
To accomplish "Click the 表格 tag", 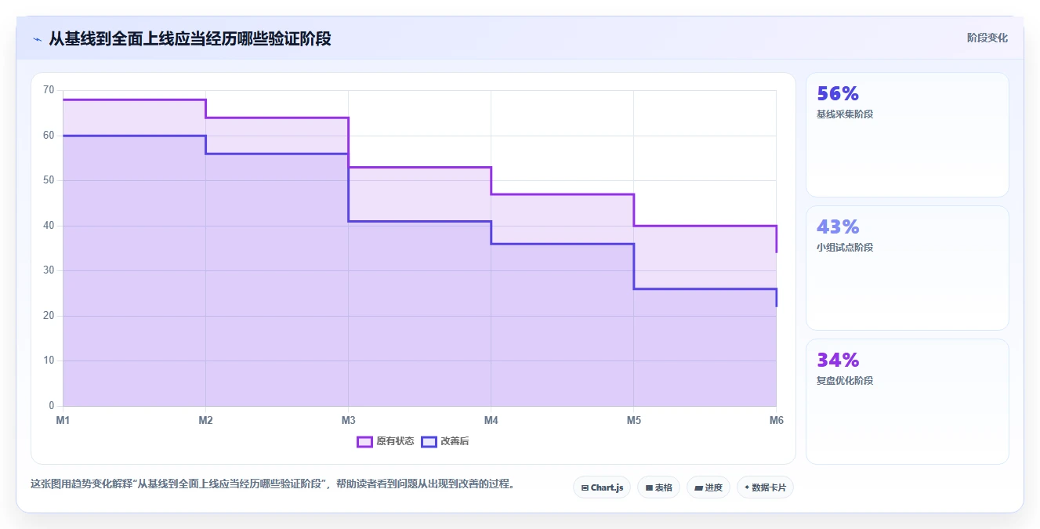I will (658, 487).
